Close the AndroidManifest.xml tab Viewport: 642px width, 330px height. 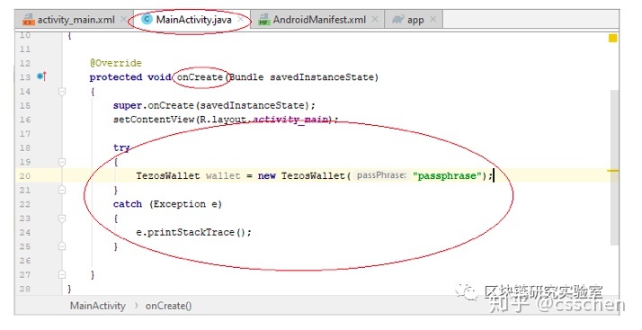375,19
